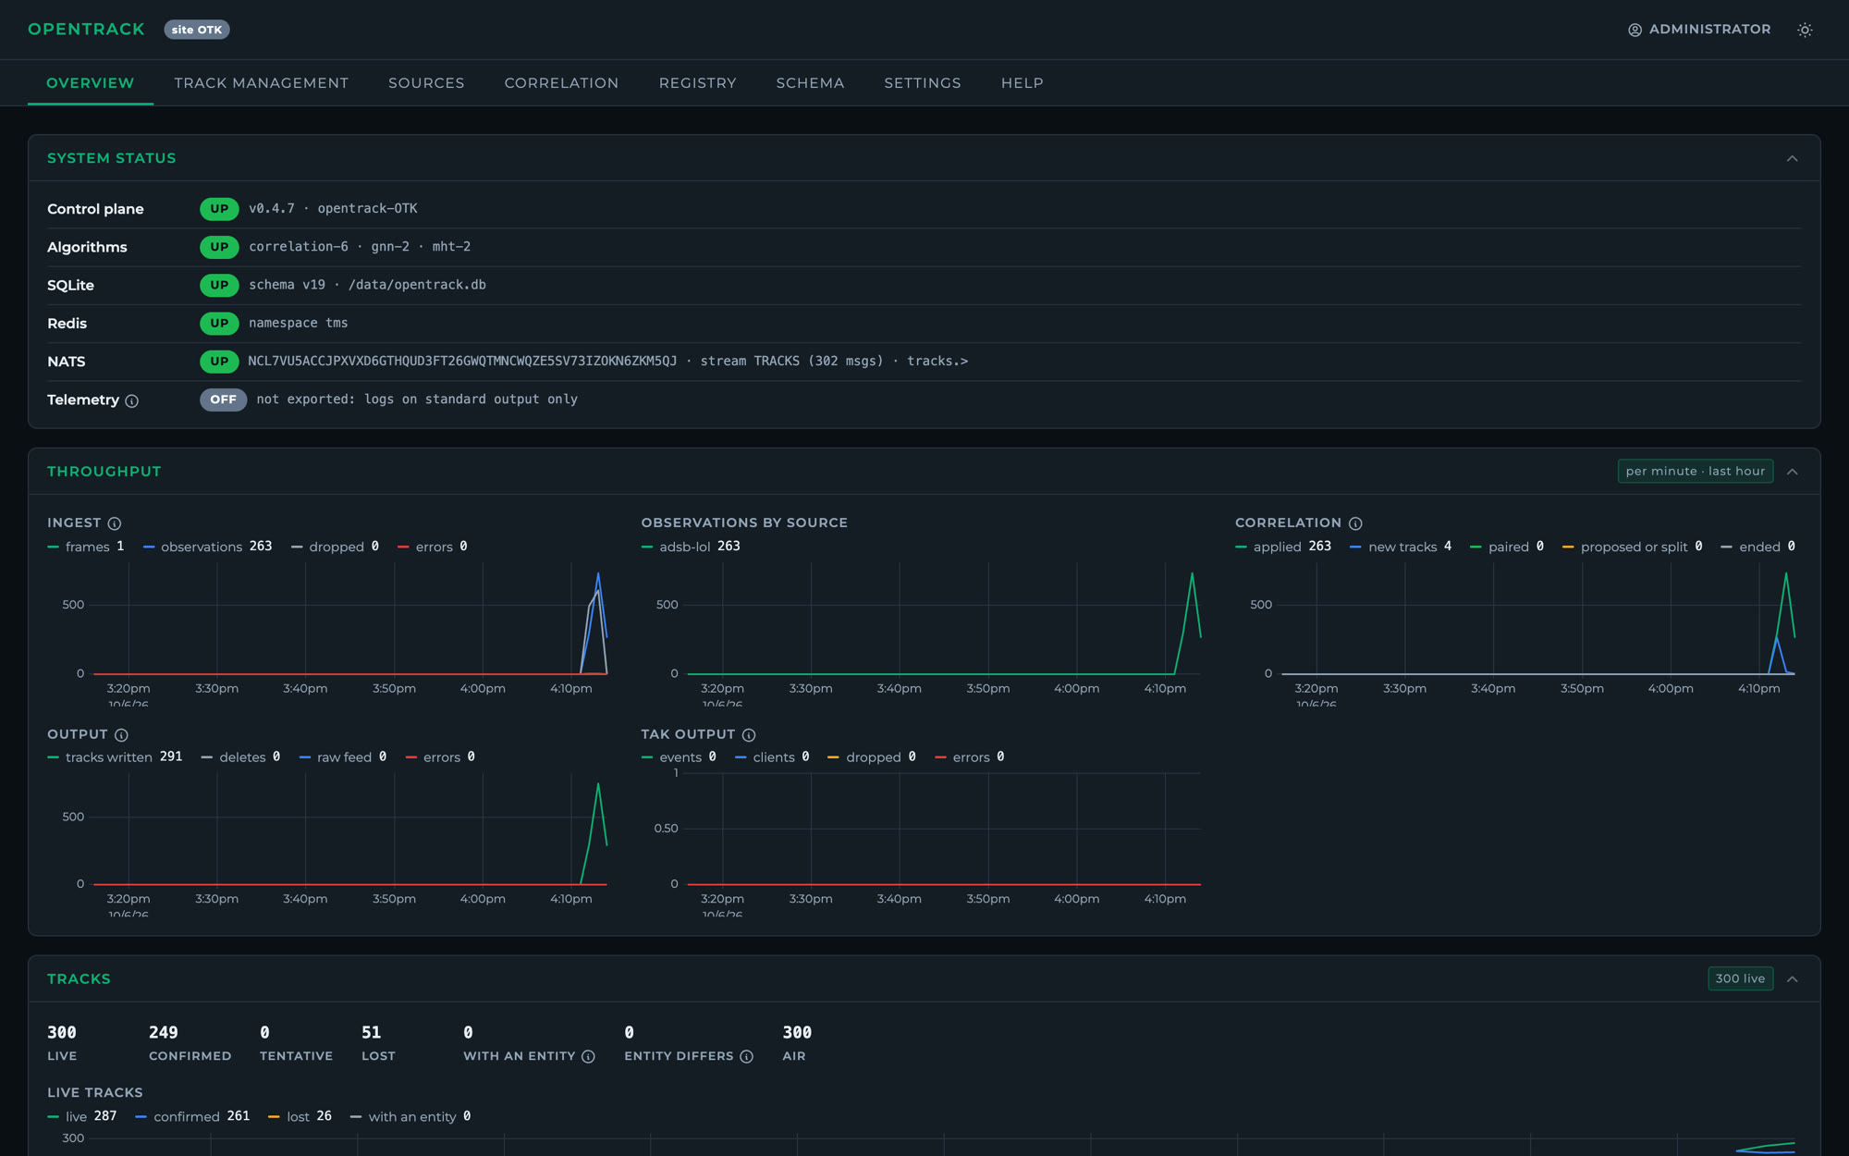Show info tooltip next to Telemetry
Image resolution: width=1849 pixels, height=1156 pixels.
(x=131, y=400)
